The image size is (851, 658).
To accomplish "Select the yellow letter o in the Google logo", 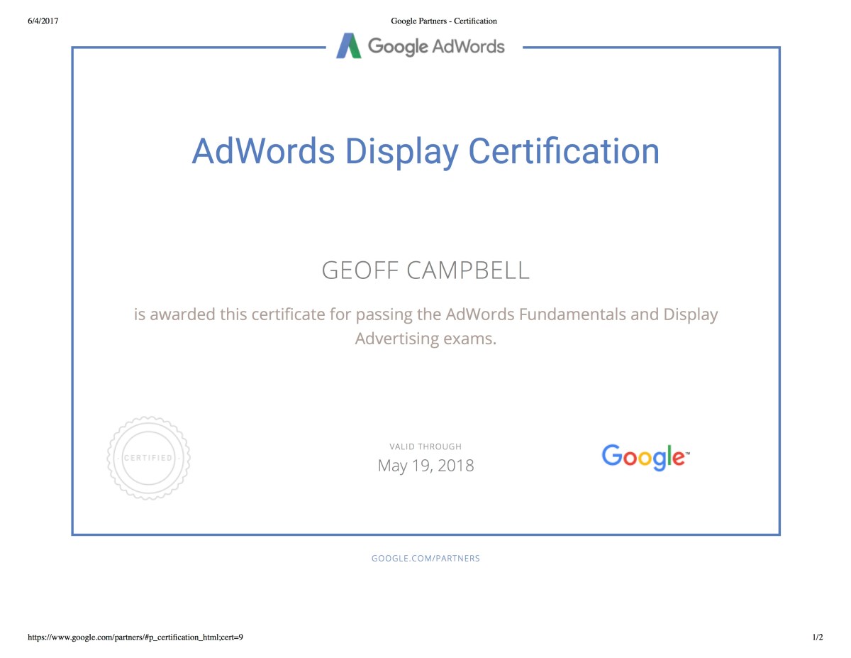I will pyautogui.click(x=645, y=459).
